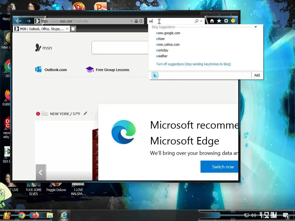Viewport: 295px width, 221px height.
Task: Launch Chrome from the taskbar
Action: tap(21, 215)
